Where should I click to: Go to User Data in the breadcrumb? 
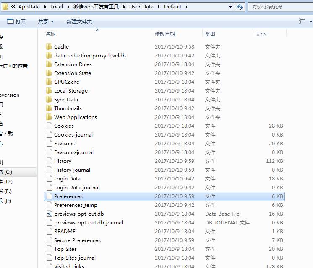[141, 7]
